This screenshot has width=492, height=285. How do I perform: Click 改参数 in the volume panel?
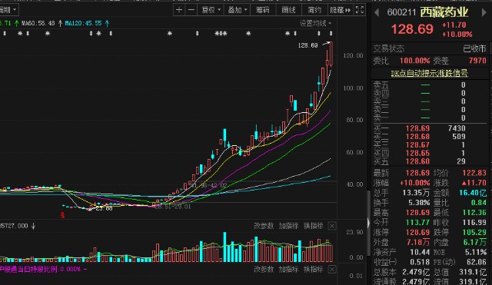click(264, 226)
